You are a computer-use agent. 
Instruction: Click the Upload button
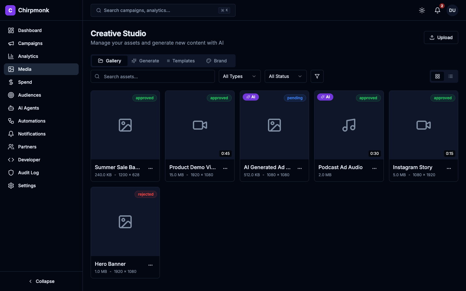(441, 38)
